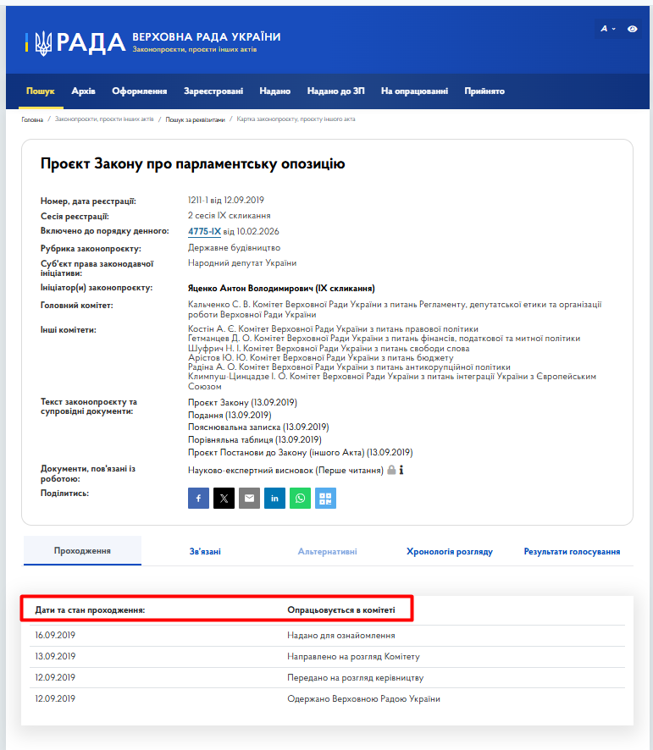
Task: Open the 4775-IX agenda link
Action: pos(204,231)
